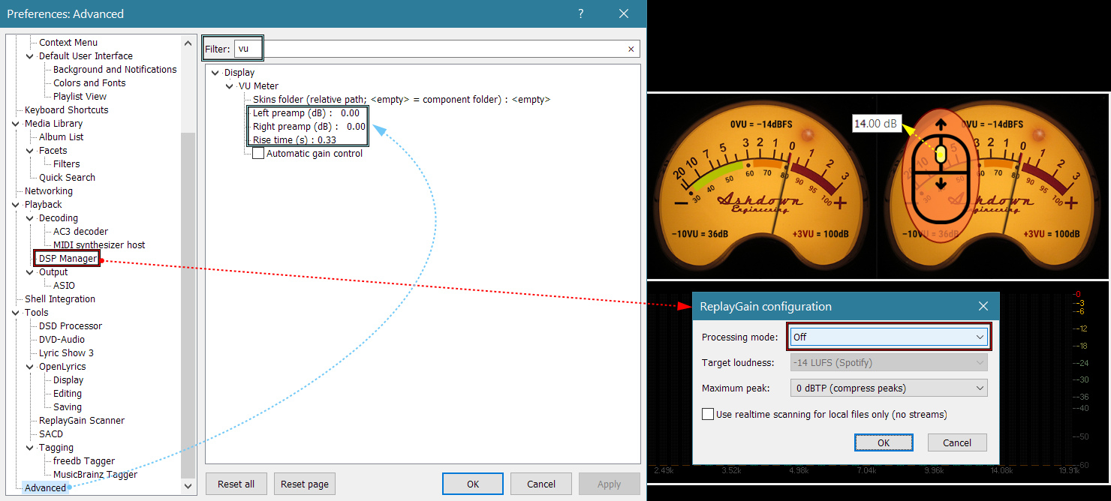Open the ReplayGain Scanner page
1111x501 pixels.
[x=81, y=421]
